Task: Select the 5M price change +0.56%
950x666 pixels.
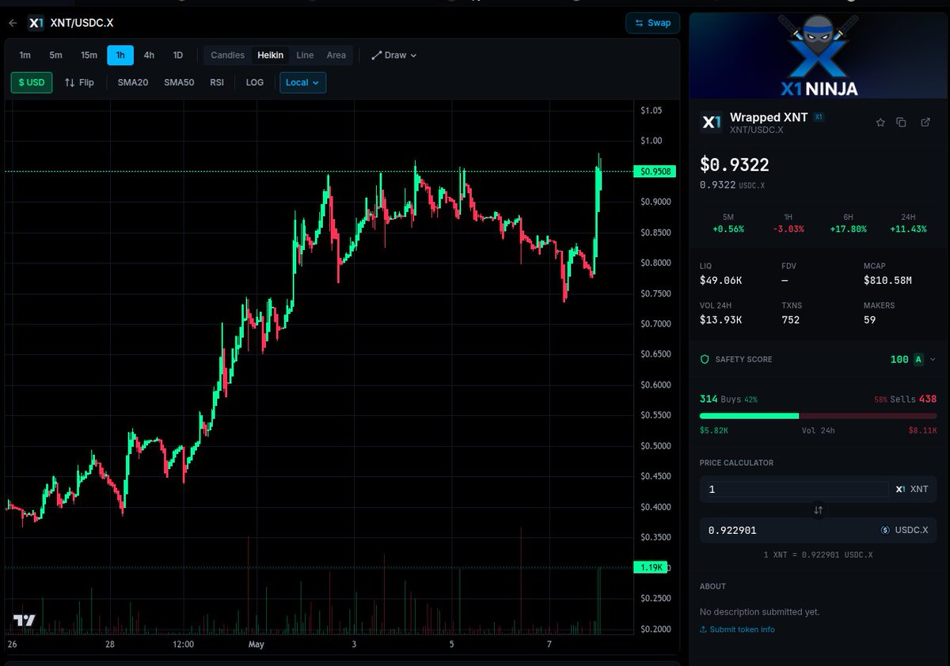Action: tap(728, 229)
